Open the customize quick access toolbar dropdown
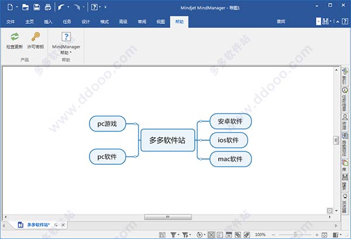The image size is (351, 239). click(105, 7)
